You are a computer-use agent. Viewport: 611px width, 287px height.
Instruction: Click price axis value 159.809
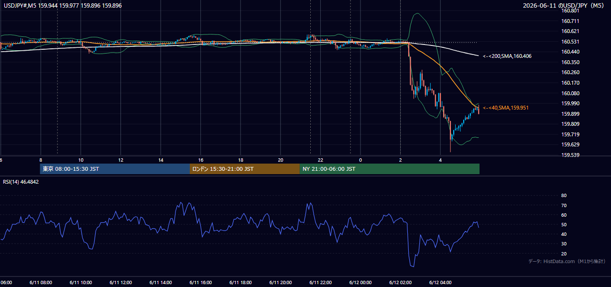[x=570, y=124]
